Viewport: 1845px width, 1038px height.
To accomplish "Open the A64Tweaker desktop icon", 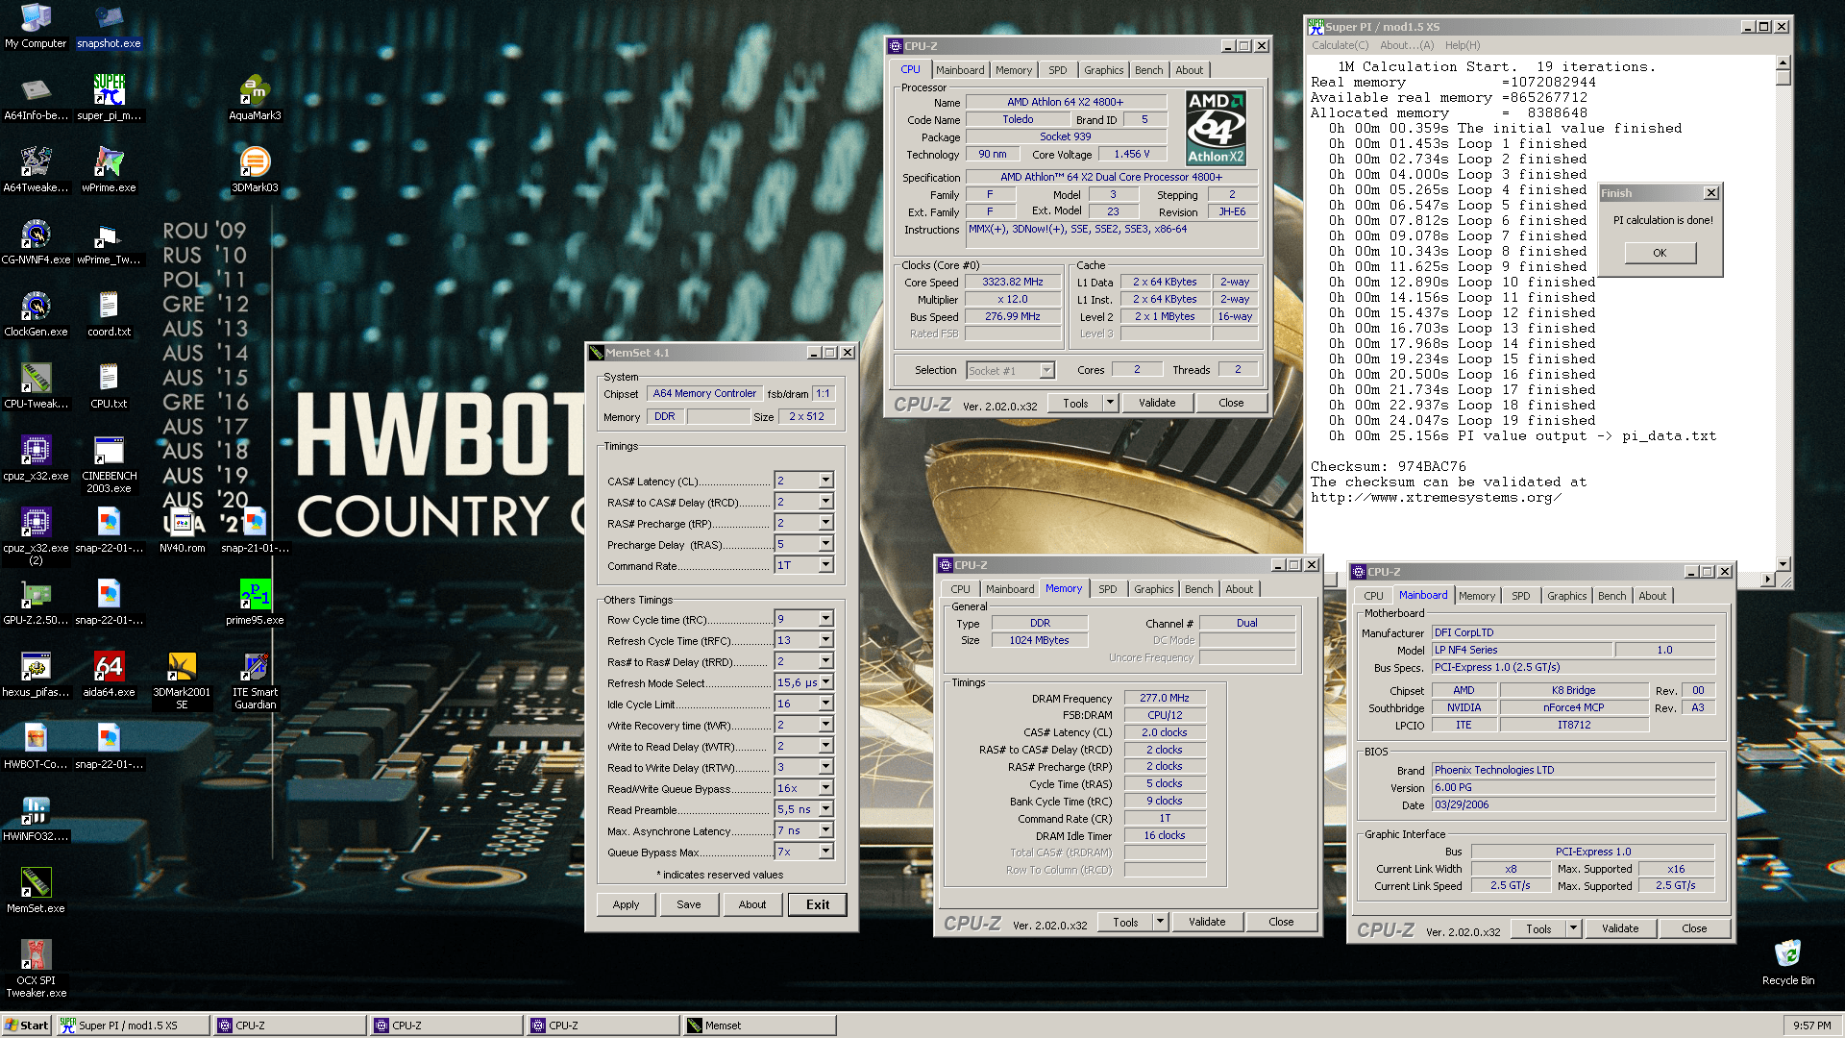I will tap(36, 170).
